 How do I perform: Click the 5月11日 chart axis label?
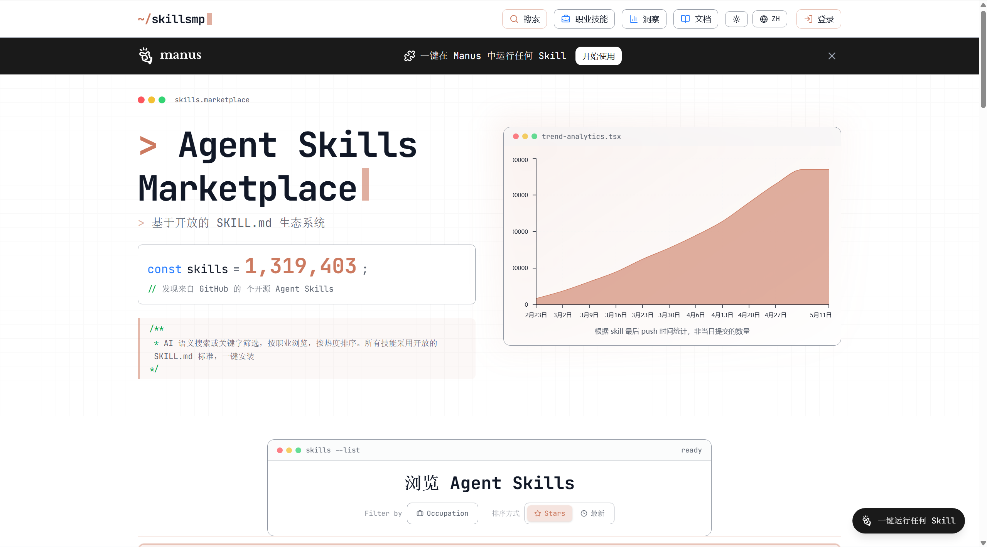pos(820,315)
